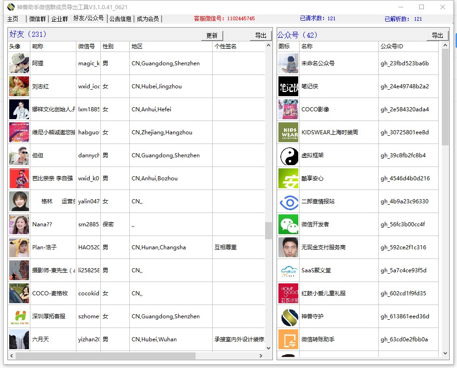
Task: Select the ID gh_56fc3b00cc4f
Action: point(403,224)
